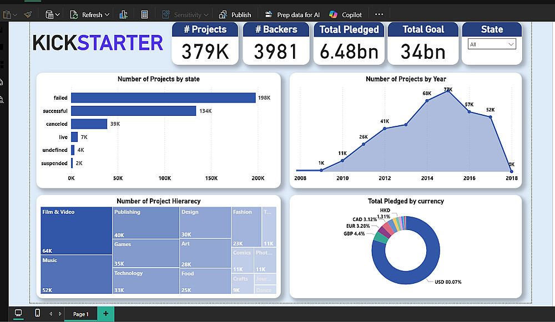Image resolution: width=555 pixels, height=322 pixels.
Task: Click the failed bar in state chart
Action: coord(163,98)
